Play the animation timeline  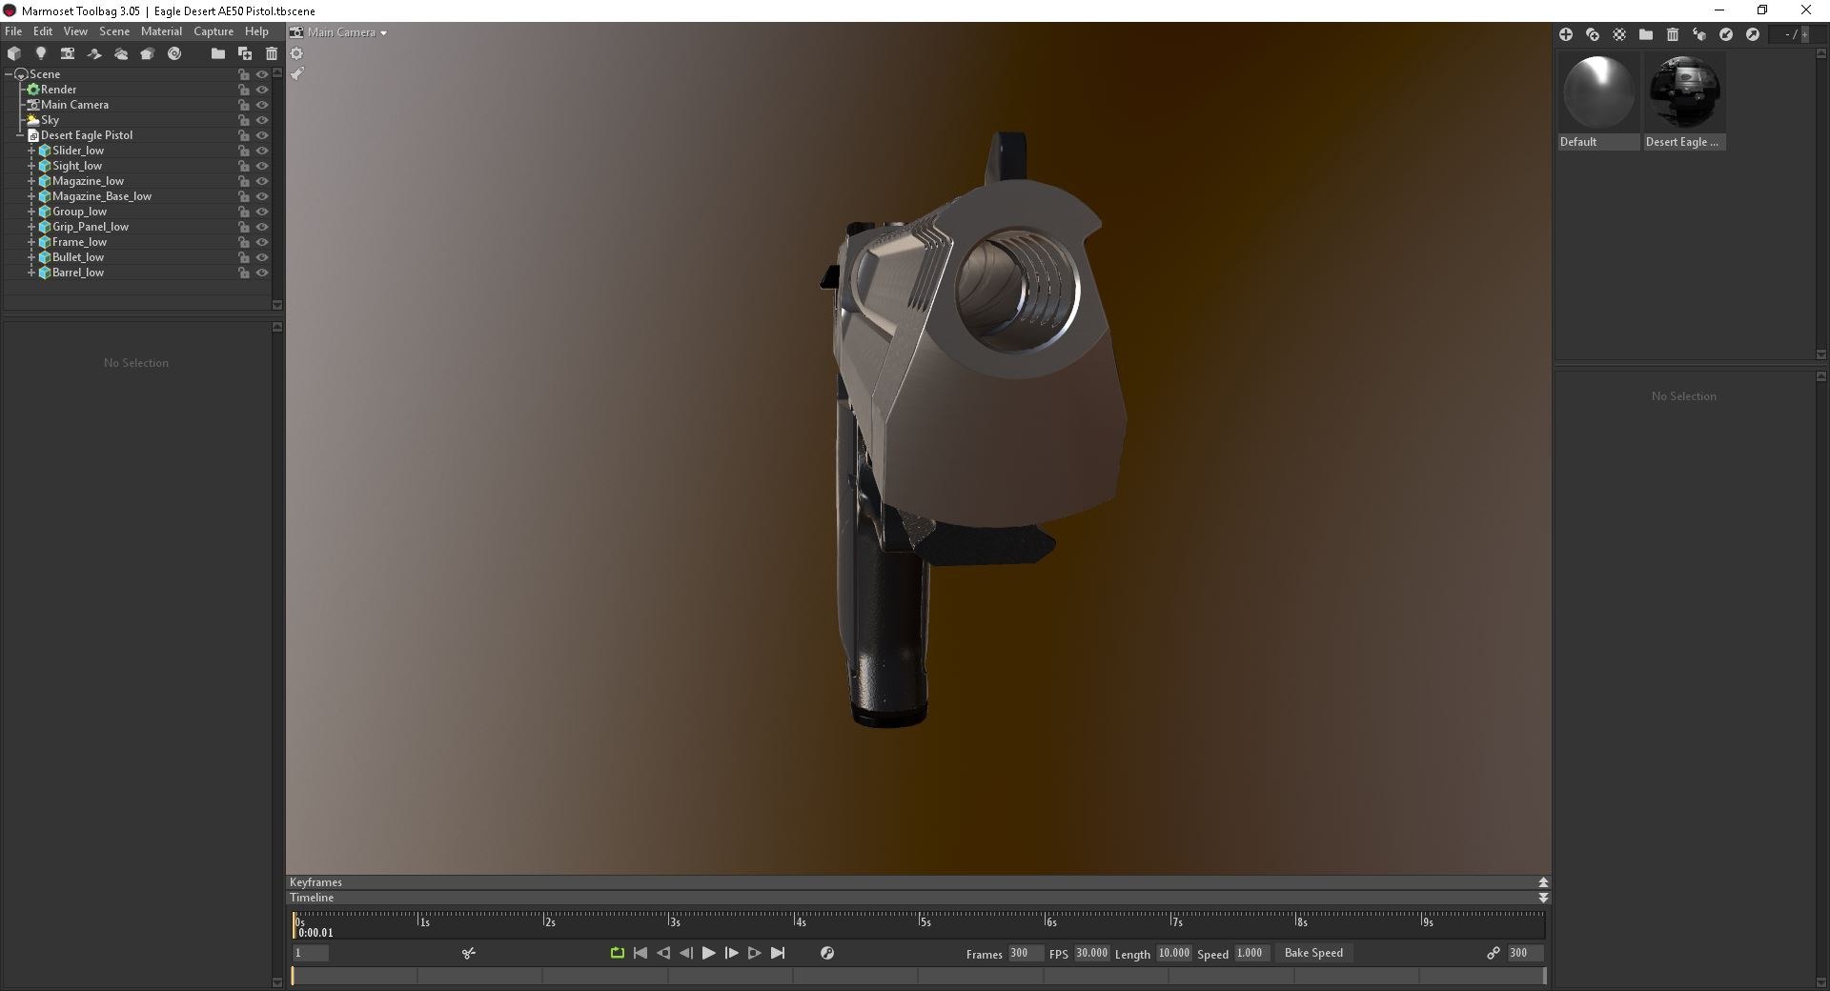[708, 953]
